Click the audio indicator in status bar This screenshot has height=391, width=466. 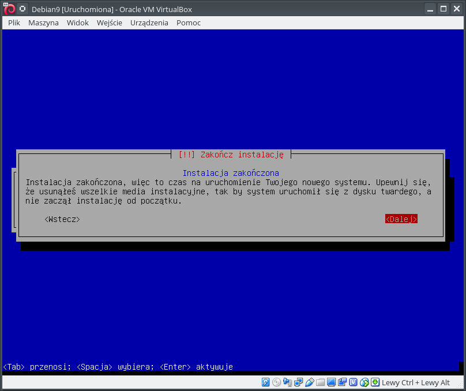288,382
